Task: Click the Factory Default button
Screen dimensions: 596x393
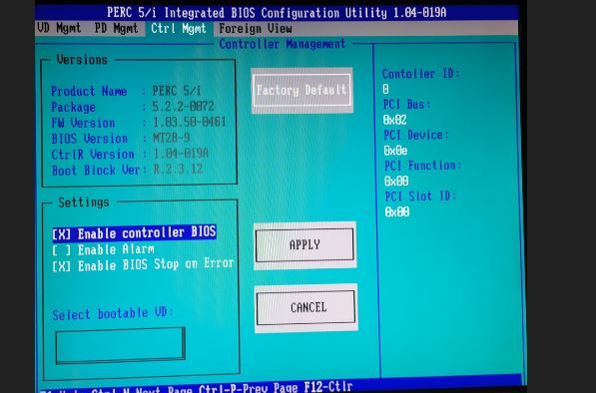Action: coord(301,91)
